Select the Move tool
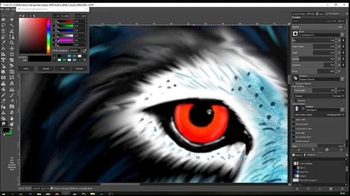The image size is (350, 196). [11, 48]
